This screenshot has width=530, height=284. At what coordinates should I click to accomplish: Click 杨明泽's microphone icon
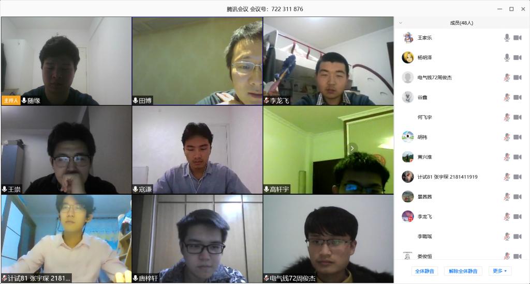pos(507,58)
